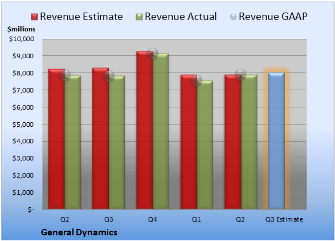This screenshot has height=241, width=335.
Task: Click the 'Q3 Estimate' x-axis label
Action: tap(284, 219)
